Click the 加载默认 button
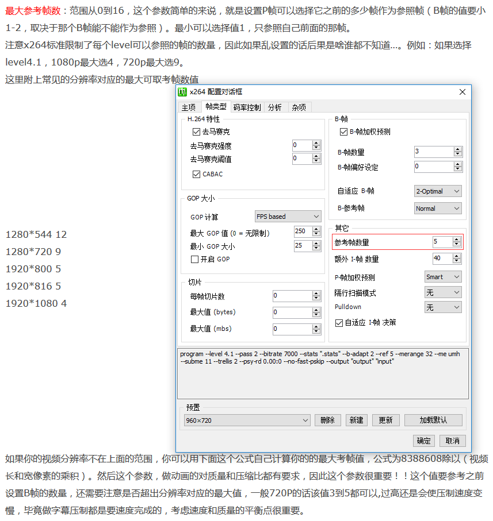 pos(433,420)
